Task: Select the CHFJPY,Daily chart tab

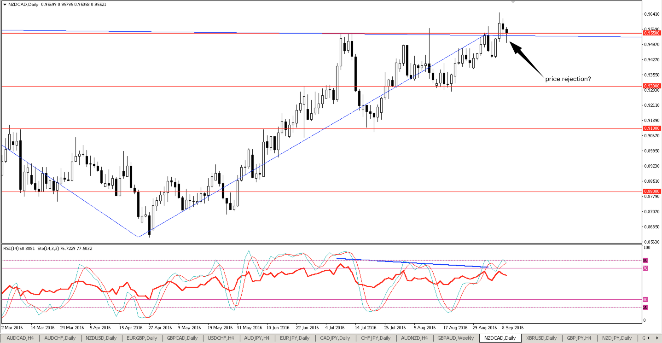Action: [x=376, y=338]
